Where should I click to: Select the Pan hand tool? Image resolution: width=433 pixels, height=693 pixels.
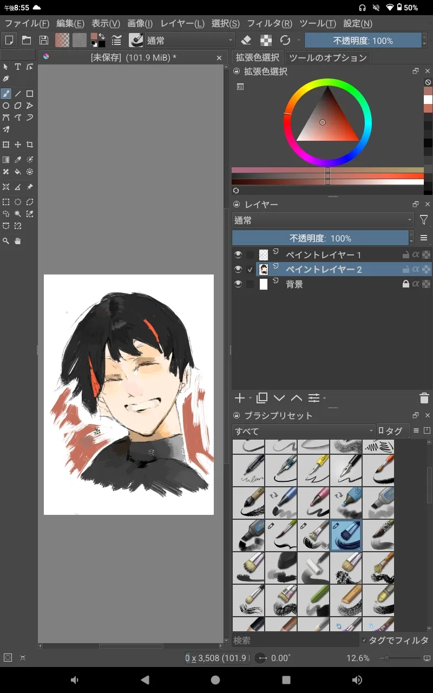coord(18,241)
